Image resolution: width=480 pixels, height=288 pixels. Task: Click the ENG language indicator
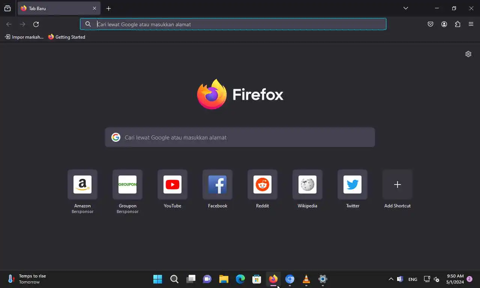(x=413, y=279)
